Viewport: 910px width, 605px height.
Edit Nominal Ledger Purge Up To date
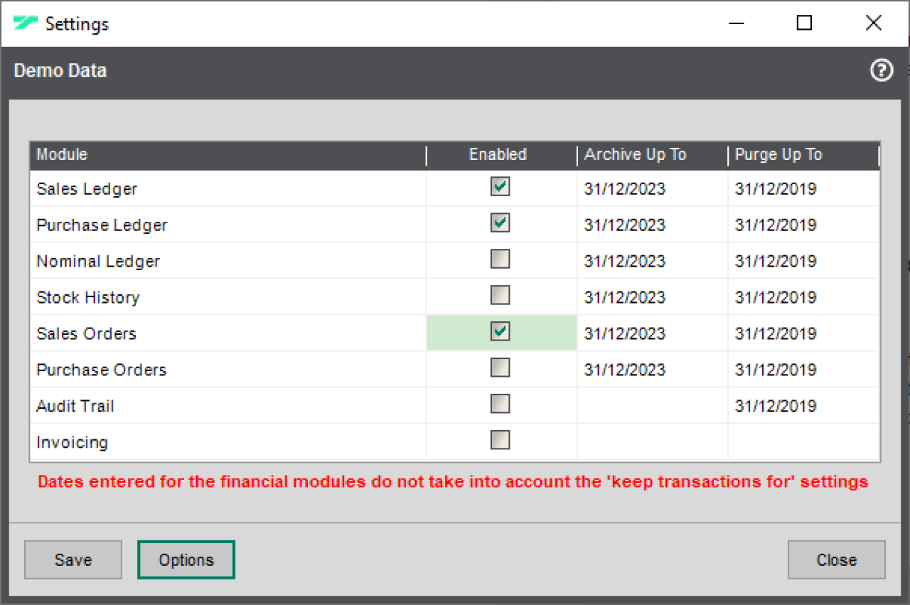[x=804, y=262]
